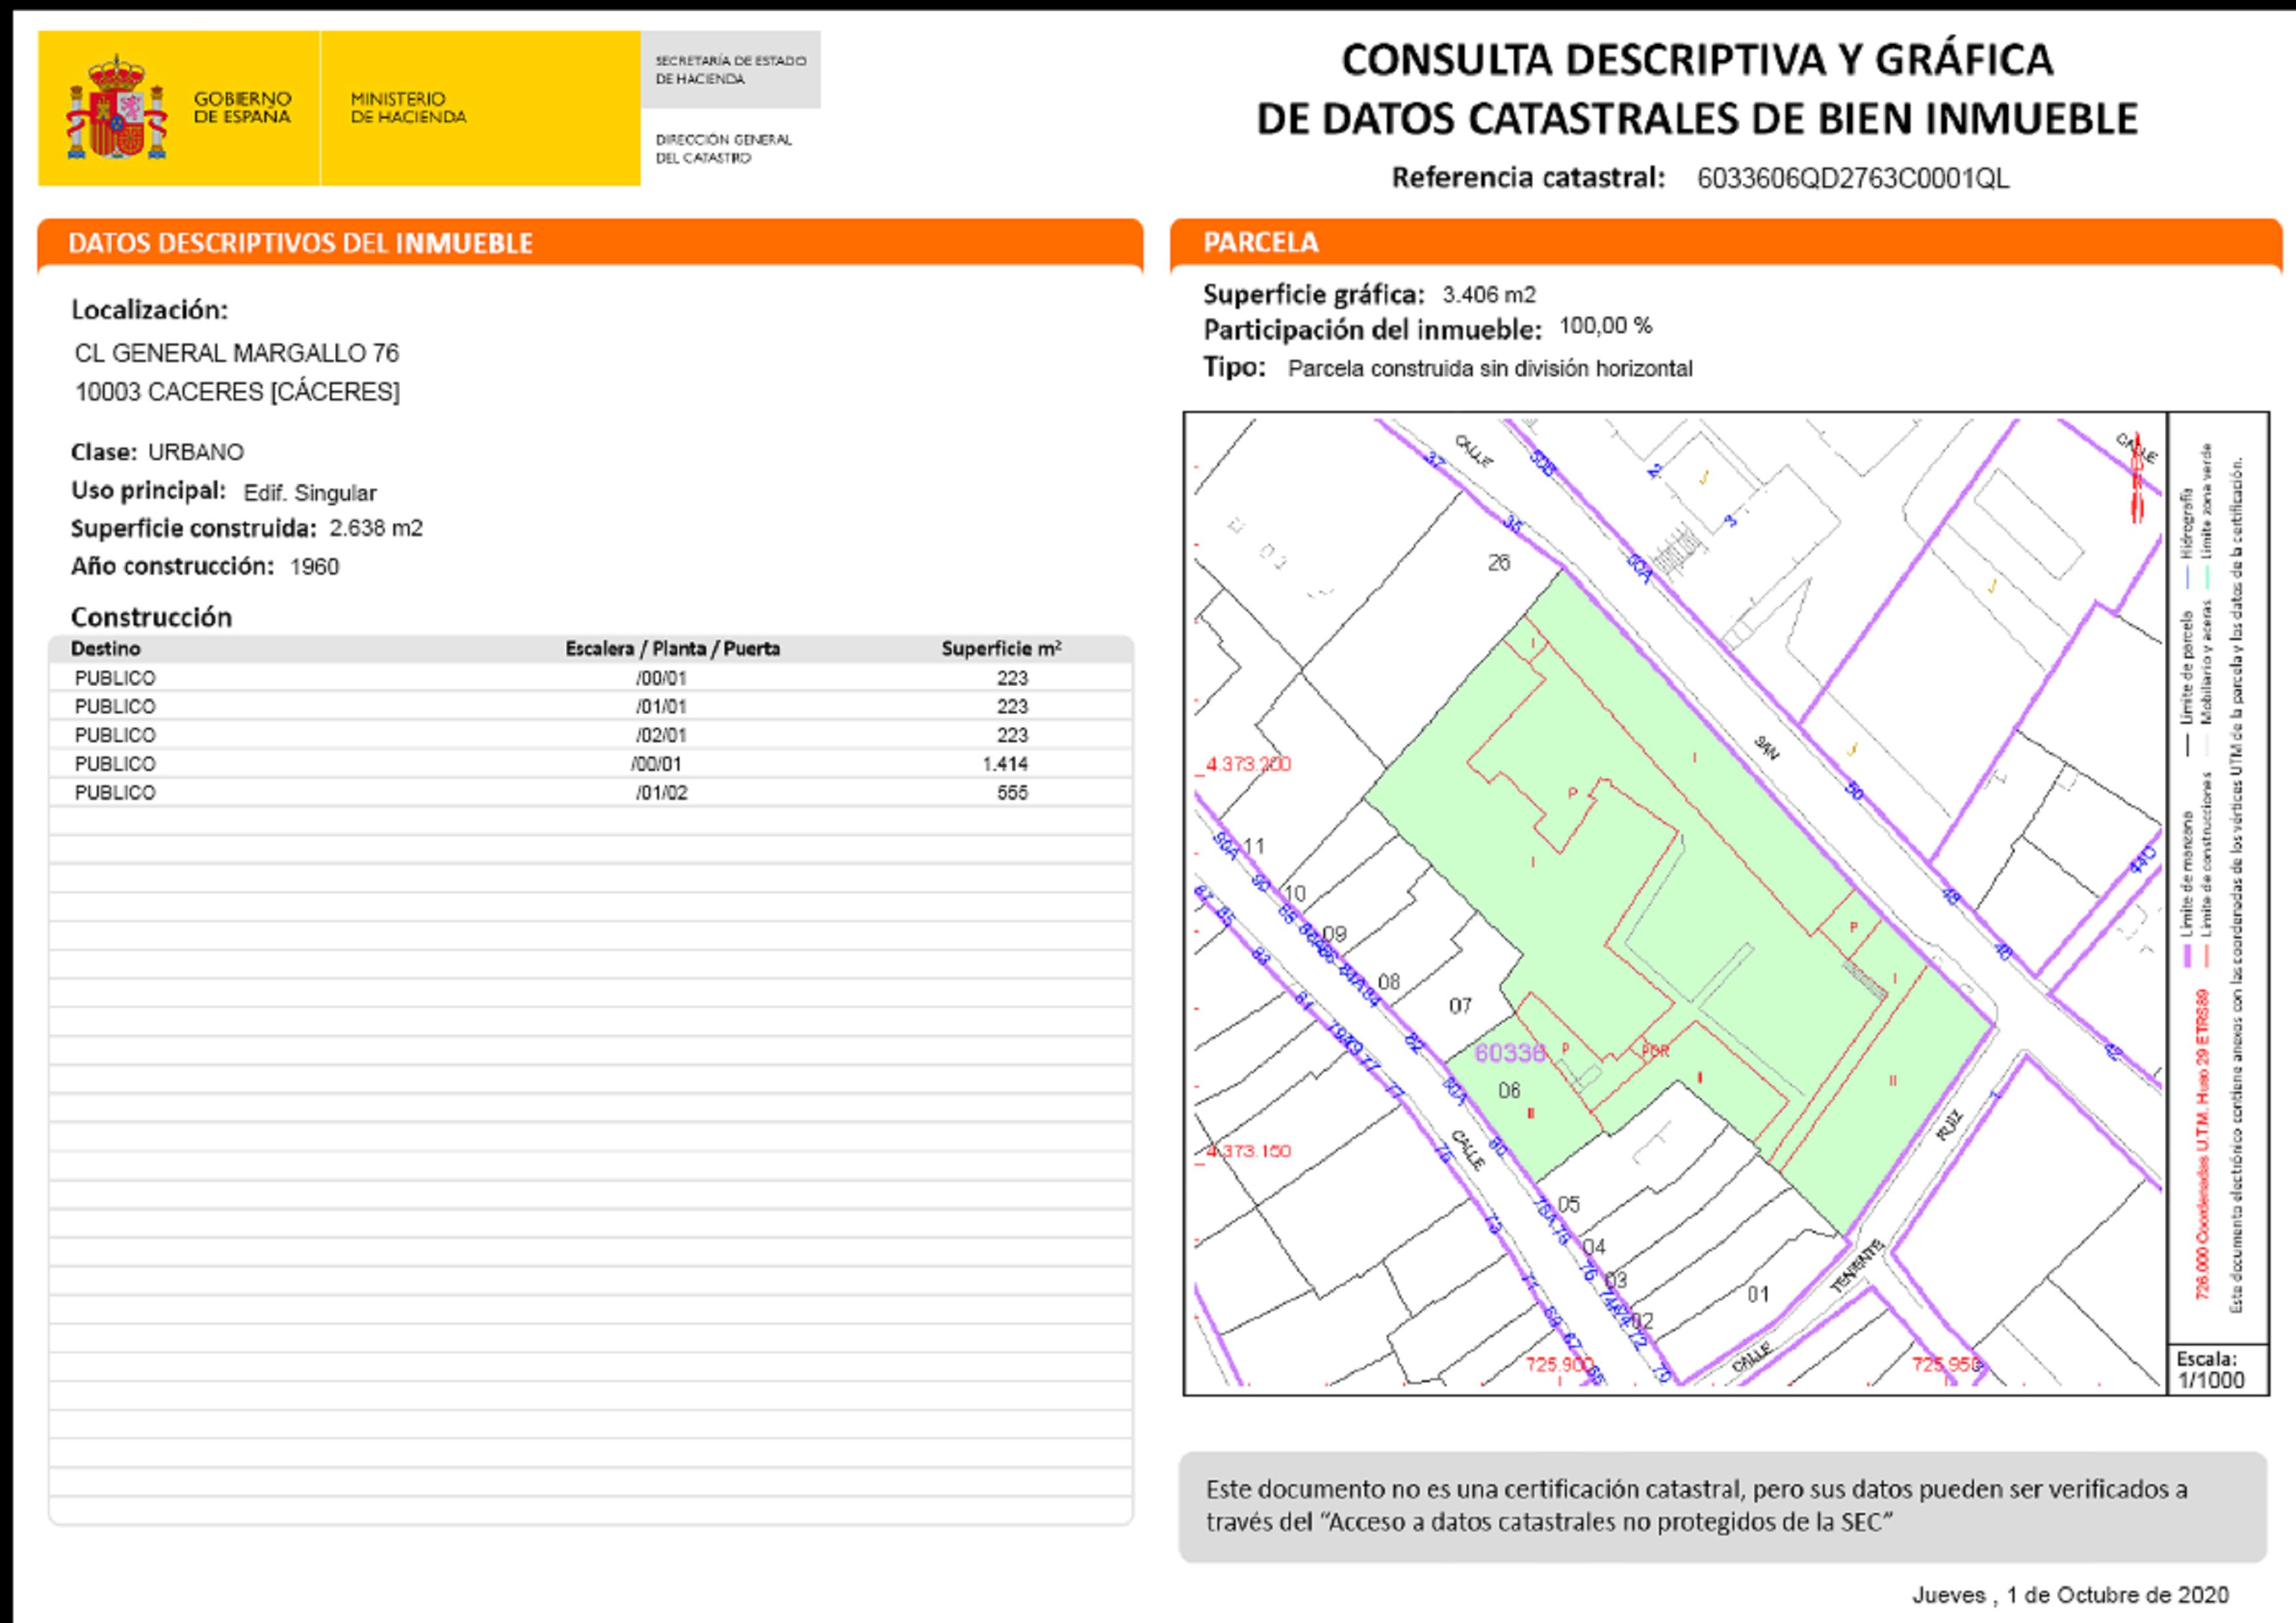Select the PUBLICO row with 555 surface
2296x1623 pixels.
pyautogui.click(x=590, y=793)
